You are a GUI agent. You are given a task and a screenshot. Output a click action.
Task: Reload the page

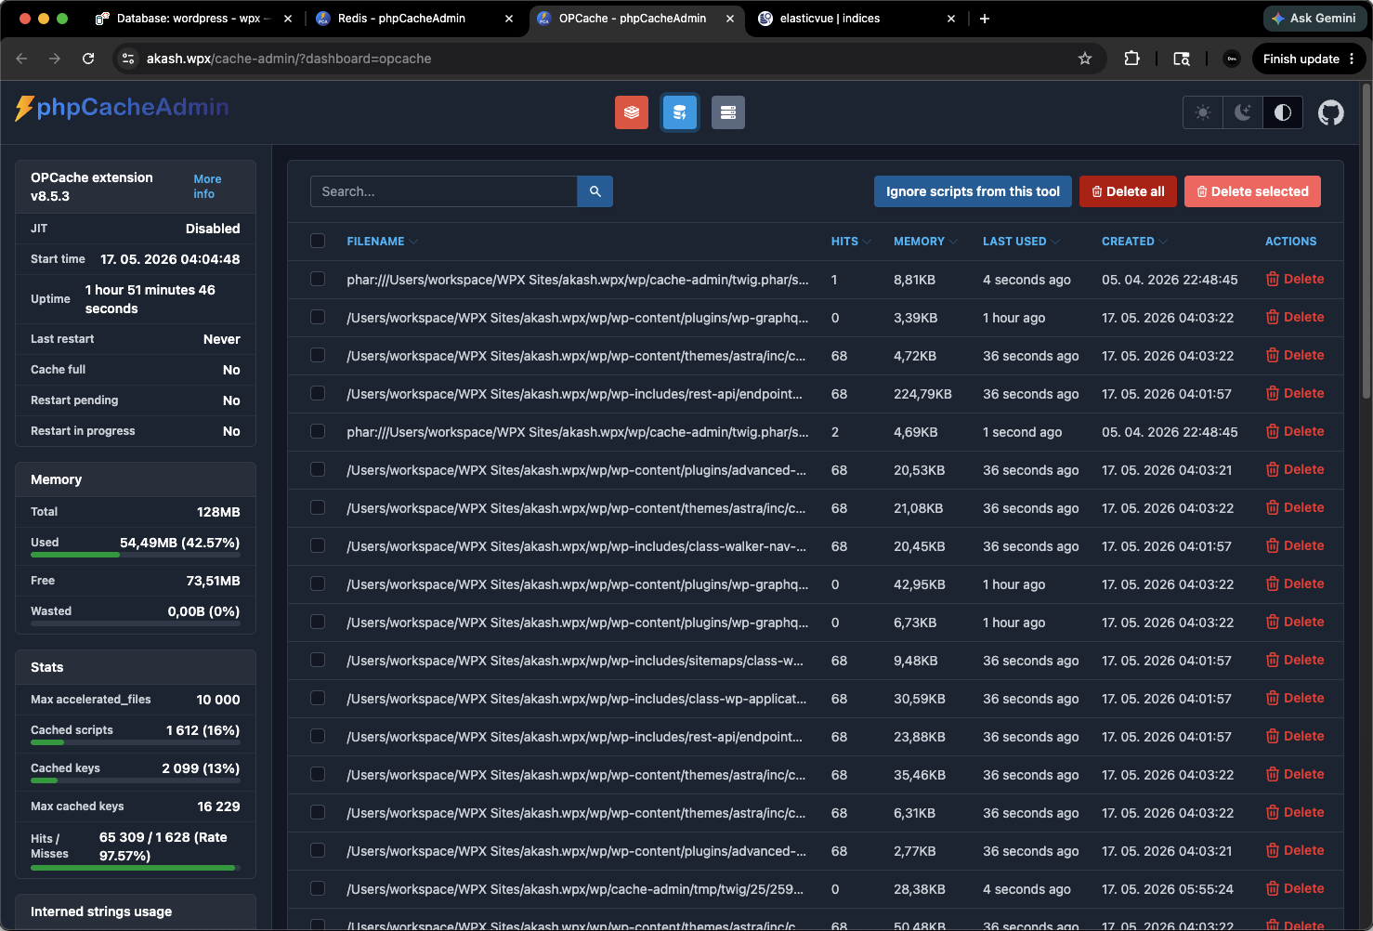(x=88, y=59)
